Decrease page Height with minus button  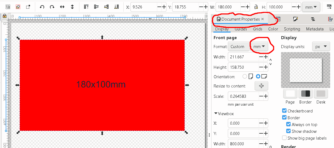coord(261,67)
